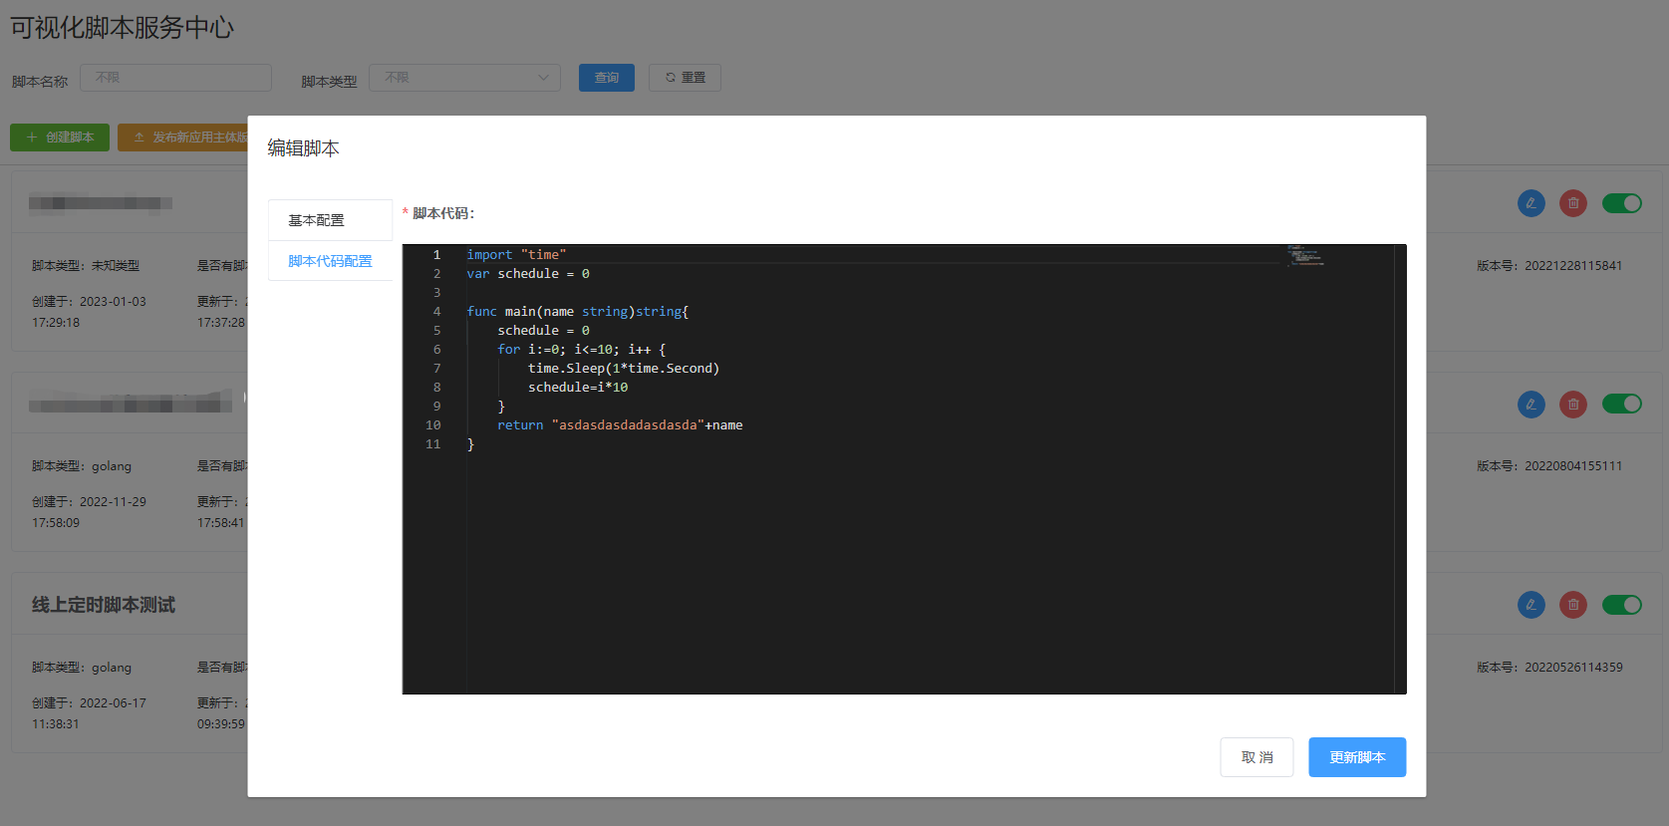This screenshot has height=826, width=1669.
Task: Click 取消 to cancel editing
Action: (x=1256, y=757)
